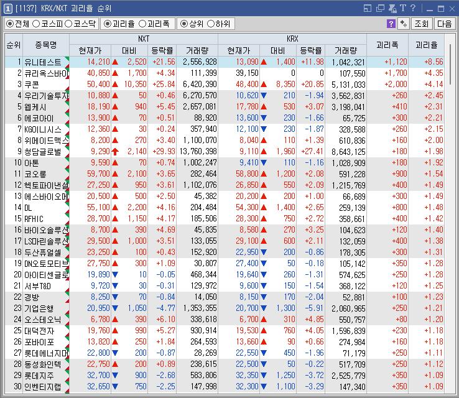459x398 pixels.
Task: Click KRX price 48,400 for 쿠콘
Action: (x=247, y=85)
